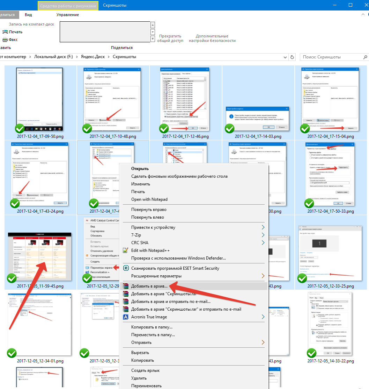This screenshot has height=389, width=369.
Task: Choose Переместить в папку...
Action: pos(153,335)
